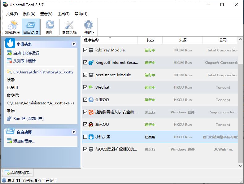Click the persistence Module program icon
Image resolution: width=244 pixels, height=184 pixels.
point(91,75)
